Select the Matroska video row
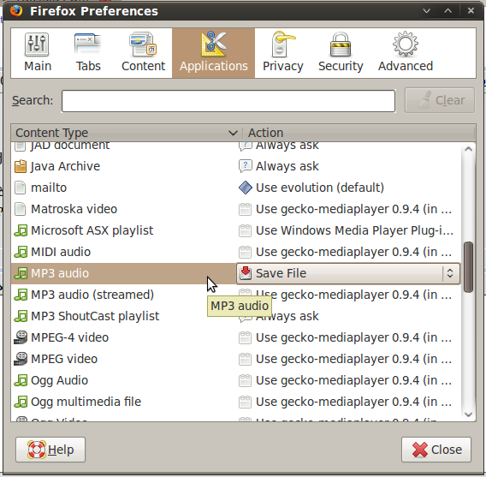The image size is (486, 477). click(236, 209)
